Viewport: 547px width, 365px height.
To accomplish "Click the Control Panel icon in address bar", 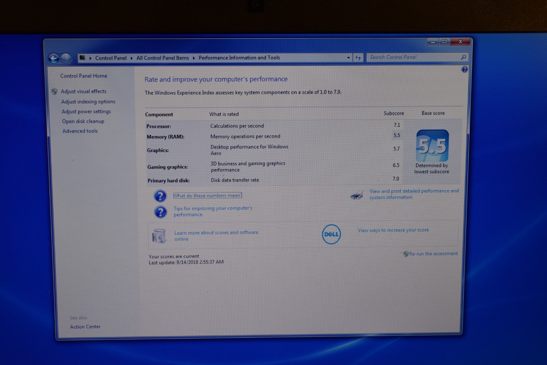I will coord(82,58).
